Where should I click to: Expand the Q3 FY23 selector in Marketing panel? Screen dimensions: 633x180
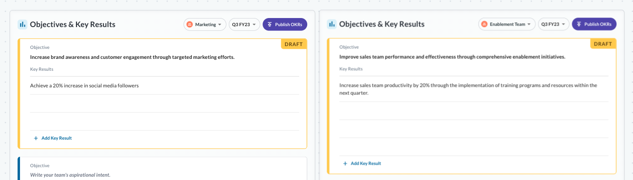[244, 24]
